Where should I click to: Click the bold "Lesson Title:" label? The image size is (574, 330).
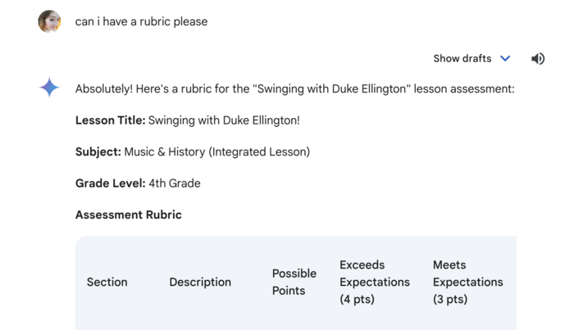tap(110, 120)
